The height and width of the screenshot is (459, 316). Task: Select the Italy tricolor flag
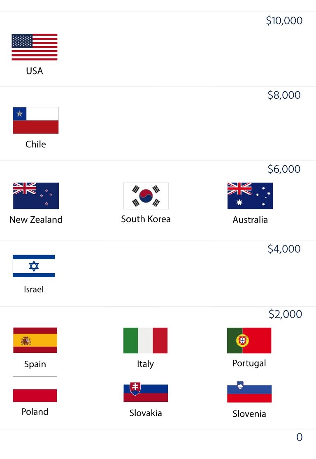click(146, 341)
